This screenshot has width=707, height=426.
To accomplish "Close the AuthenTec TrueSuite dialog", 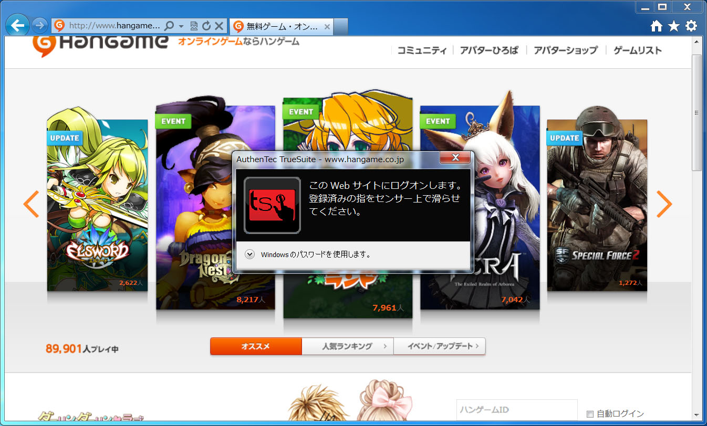I will click(455, 157).
